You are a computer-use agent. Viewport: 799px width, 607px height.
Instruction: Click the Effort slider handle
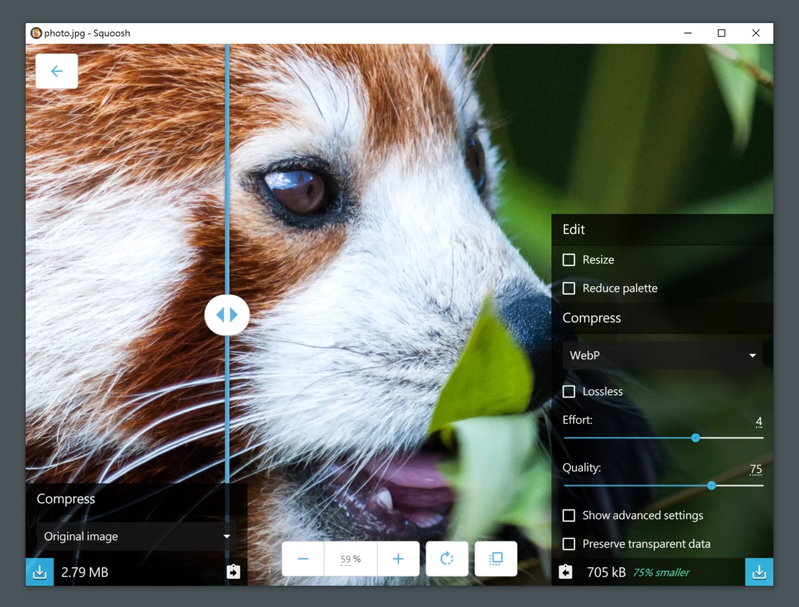pos(696,438)
